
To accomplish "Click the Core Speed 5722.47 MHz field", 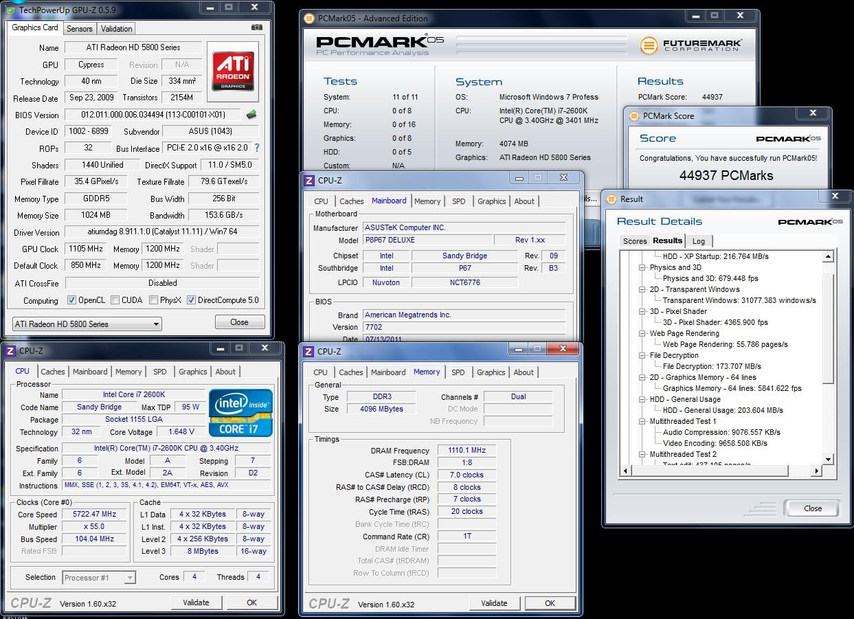I will click(x=94, y=514).
